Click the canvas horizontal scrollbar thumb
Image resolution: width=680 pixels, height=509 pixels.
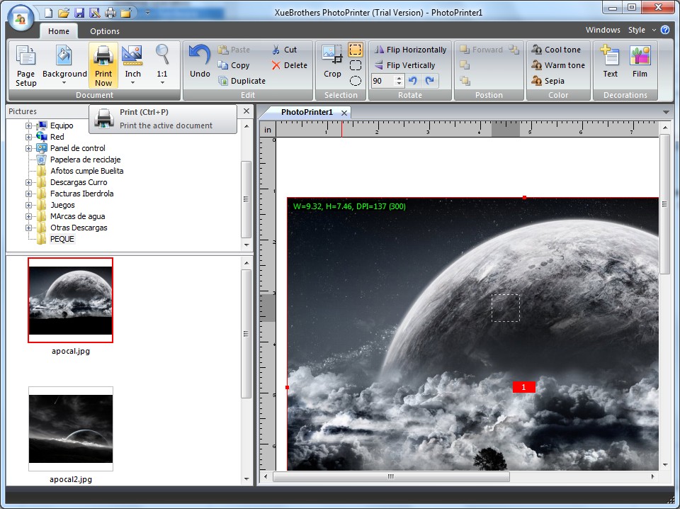(x=391, y=476)
